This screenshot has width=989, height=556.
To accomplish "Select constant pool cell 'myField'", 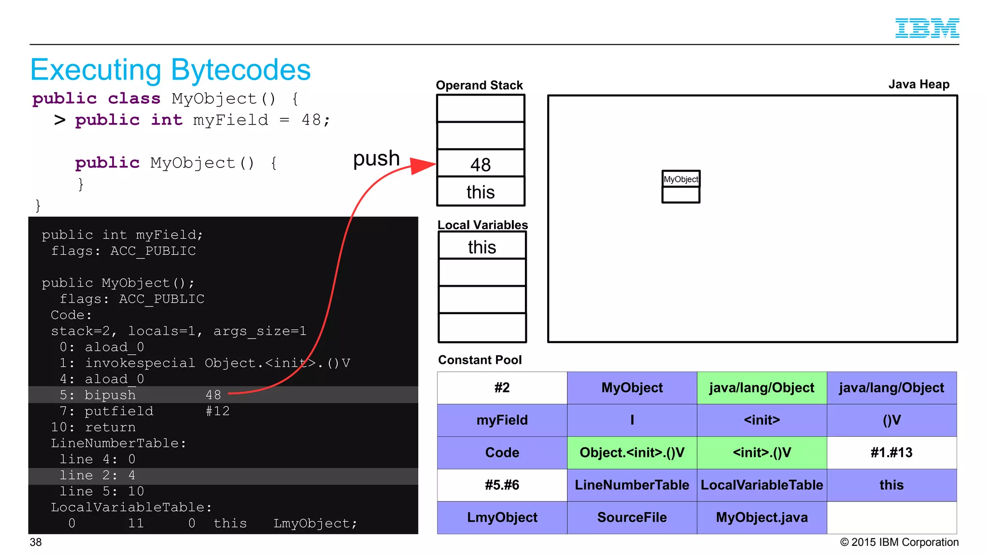I will (502, 420).
